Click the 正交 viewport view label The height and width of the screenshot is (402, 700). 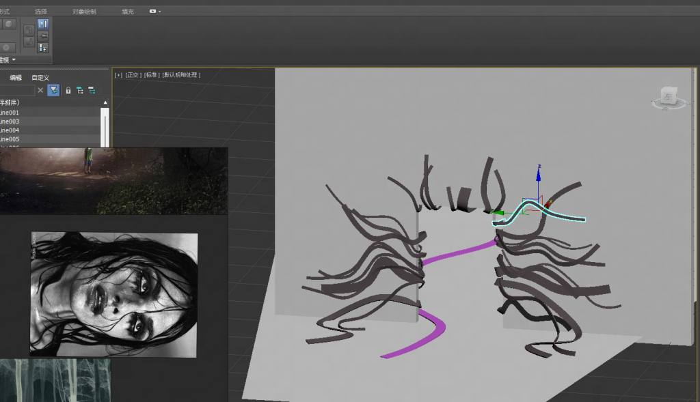132,75
